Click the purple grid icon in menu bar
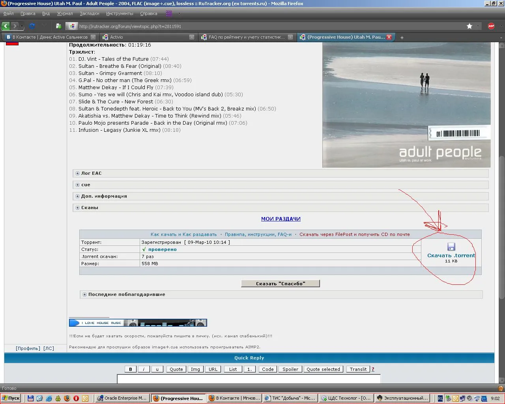Image resolution: width=505 pixels, height=404 pixels. (x=169, y=13)
